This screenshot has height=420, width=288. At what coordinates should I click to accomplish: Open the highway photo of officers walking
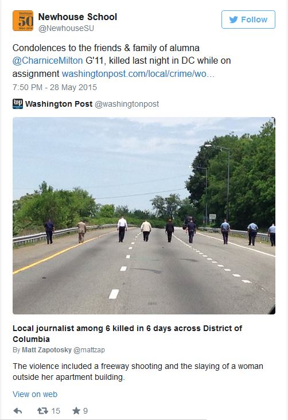click(x=144, y=216)
